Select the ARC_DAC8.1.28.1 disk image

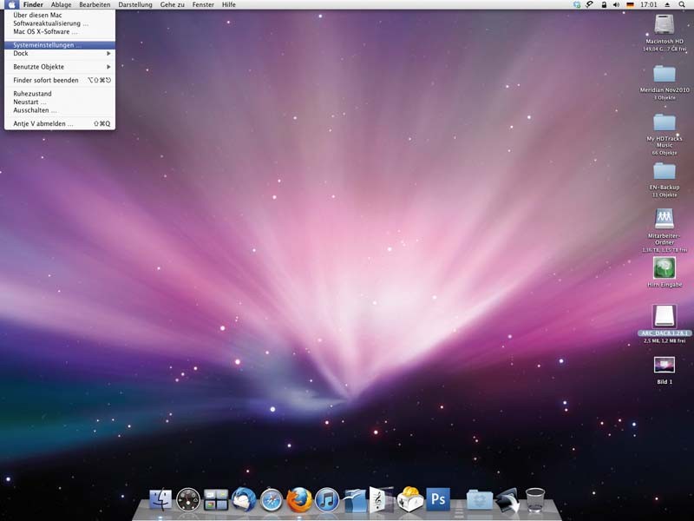pos(665,316)
